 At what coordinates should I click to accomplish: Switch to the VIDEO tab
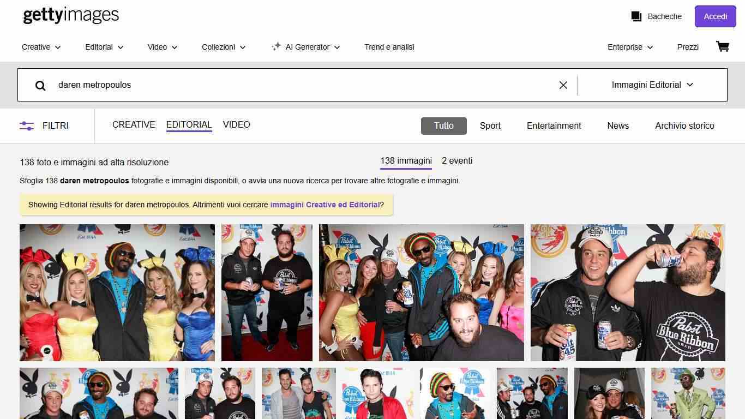click(x=236, y=125)
